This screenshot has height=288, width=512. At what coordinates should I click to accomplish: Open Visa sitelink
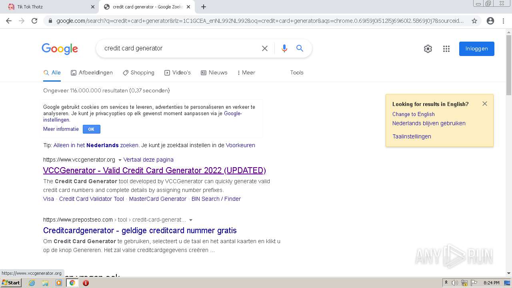pos(48,199)
